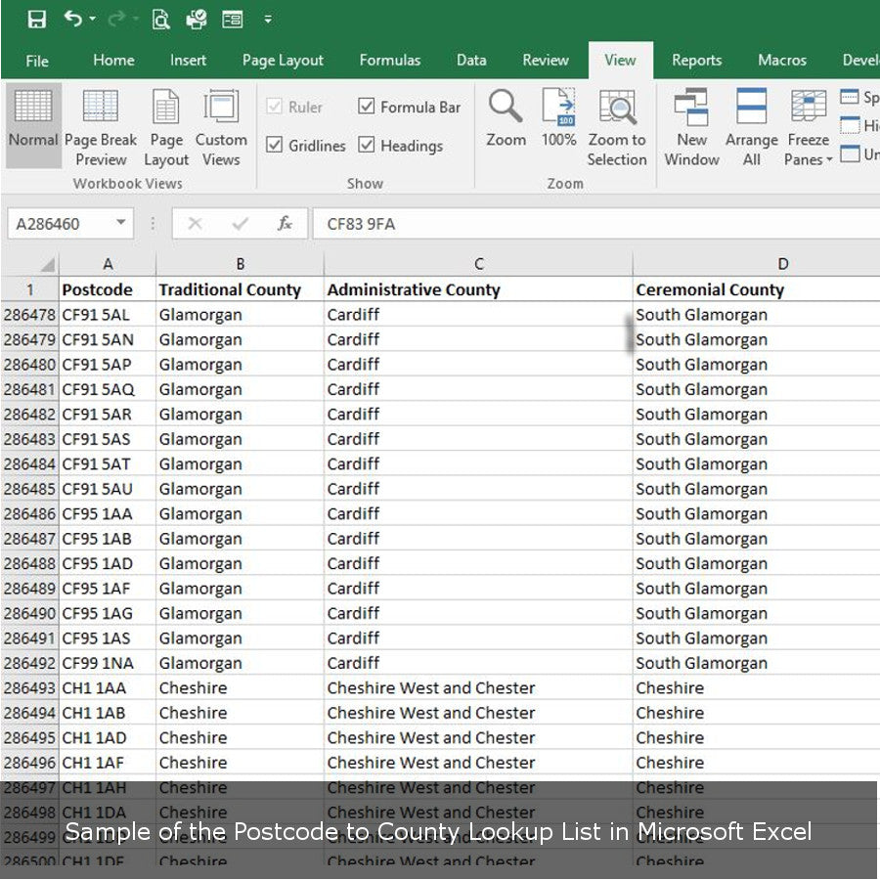Viewport: 880px width, 880px height.
Task: Open the Customize Quick Access Toolbar dropdown
Action: 268,20
